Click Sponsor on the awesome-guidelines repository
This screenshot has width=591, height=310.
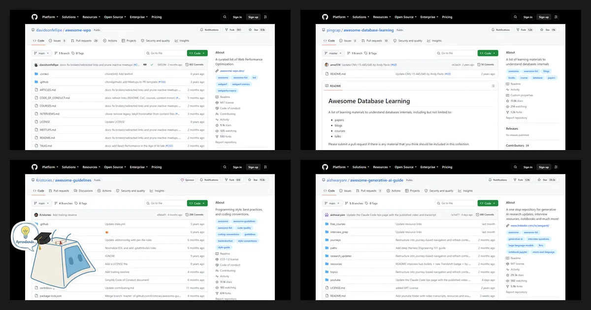point(188,180)
